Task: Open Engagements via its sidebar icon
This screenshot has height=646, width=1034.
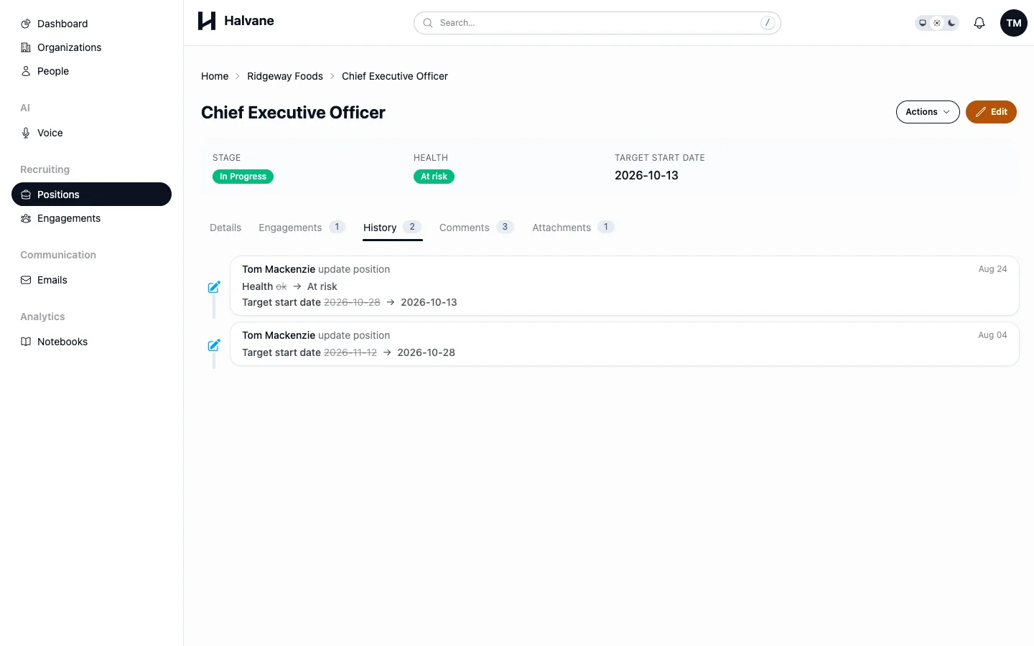Action: [26, 218]
